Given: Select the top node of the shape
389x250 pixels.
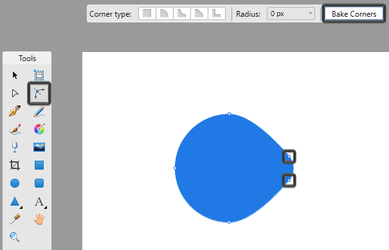Looking at the screenshot, I should tap(230, 114).
